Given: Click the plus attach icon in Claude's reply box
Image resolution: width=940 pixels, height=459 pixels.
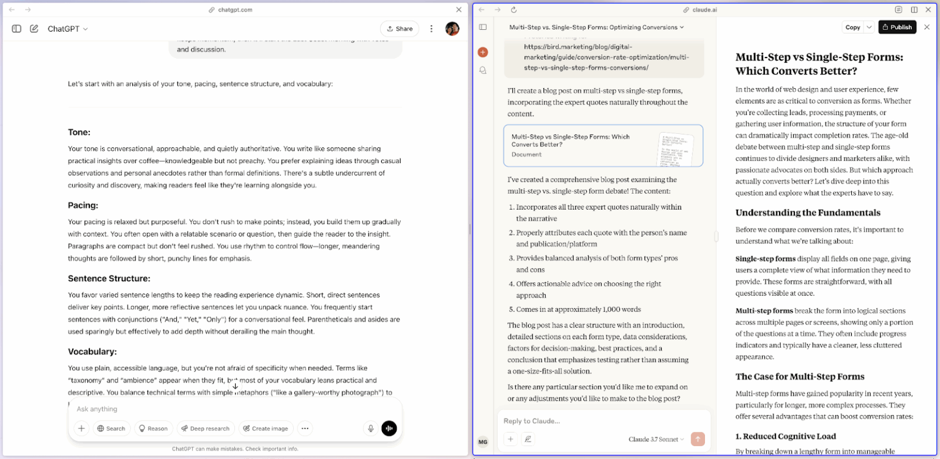Looking at the screenshot, I should 510,439.
